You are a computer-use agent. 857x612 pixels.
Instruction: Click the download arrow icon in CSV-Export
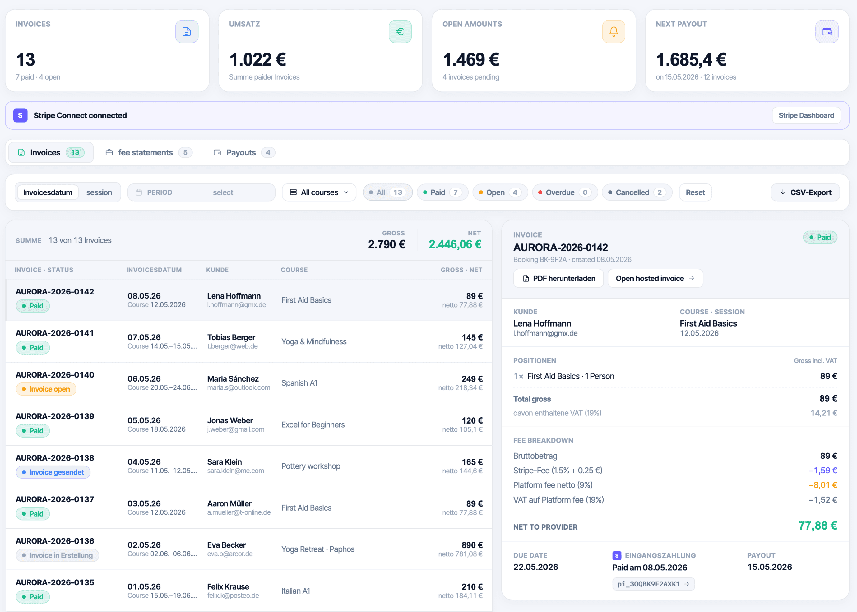click(783, 192)
